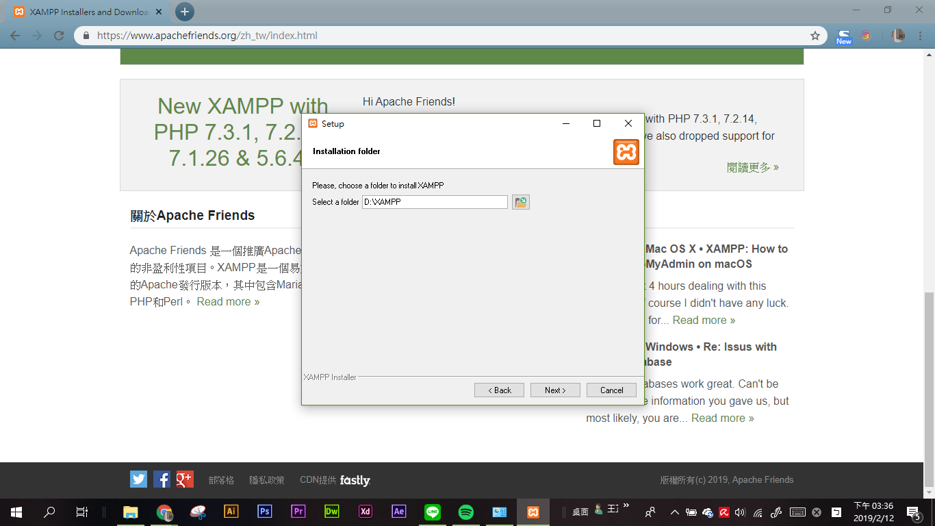Switch to XAMPP installer taskbar icon

533,512
